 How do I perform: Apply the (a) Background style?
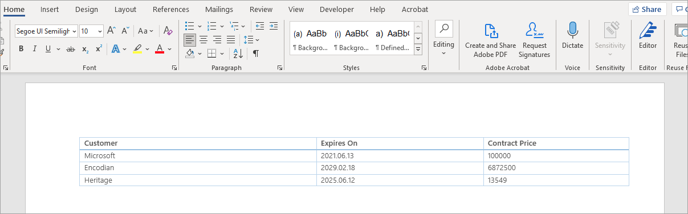coord(310,39)
